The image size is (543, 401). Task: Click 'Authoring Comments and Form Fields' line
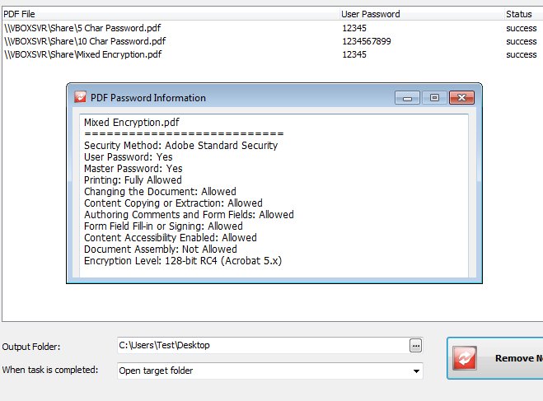(189, 215)
